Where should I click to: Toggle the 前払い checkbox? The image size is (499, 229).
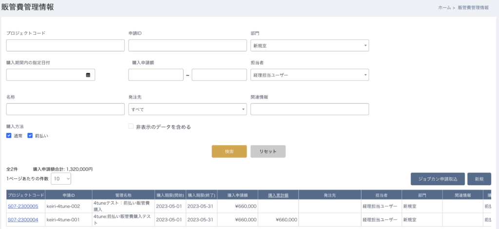click(x=30, y=136)
